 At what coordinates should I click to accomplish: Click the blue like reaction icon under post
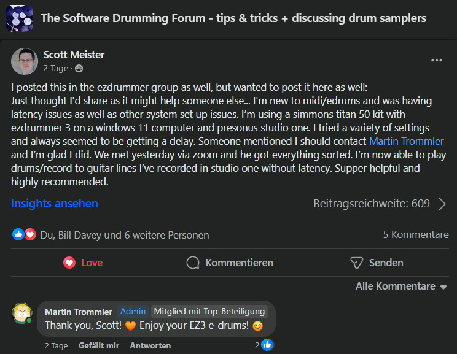coord(18,234)
